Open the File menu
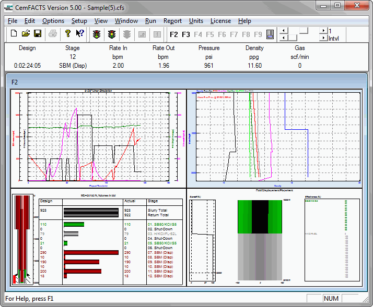 coord(13,21)
